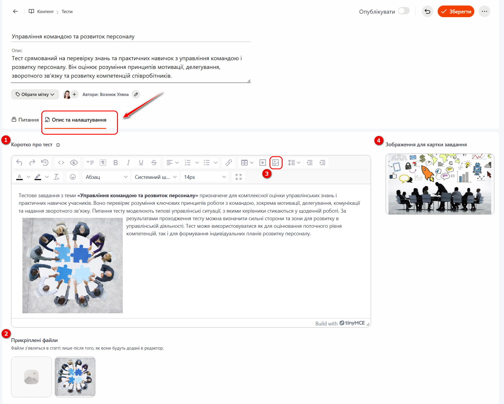Insert a link with the chain icon
The image size is (504, 404).
229,163
